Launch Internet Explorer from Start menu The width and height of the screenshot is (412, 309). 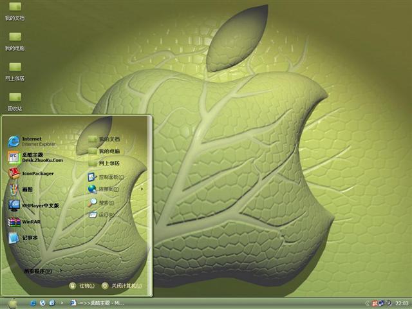coord(32,142)
